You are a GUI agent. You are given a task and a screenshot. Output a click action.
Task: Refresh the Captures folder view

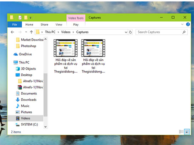(130, 32)
